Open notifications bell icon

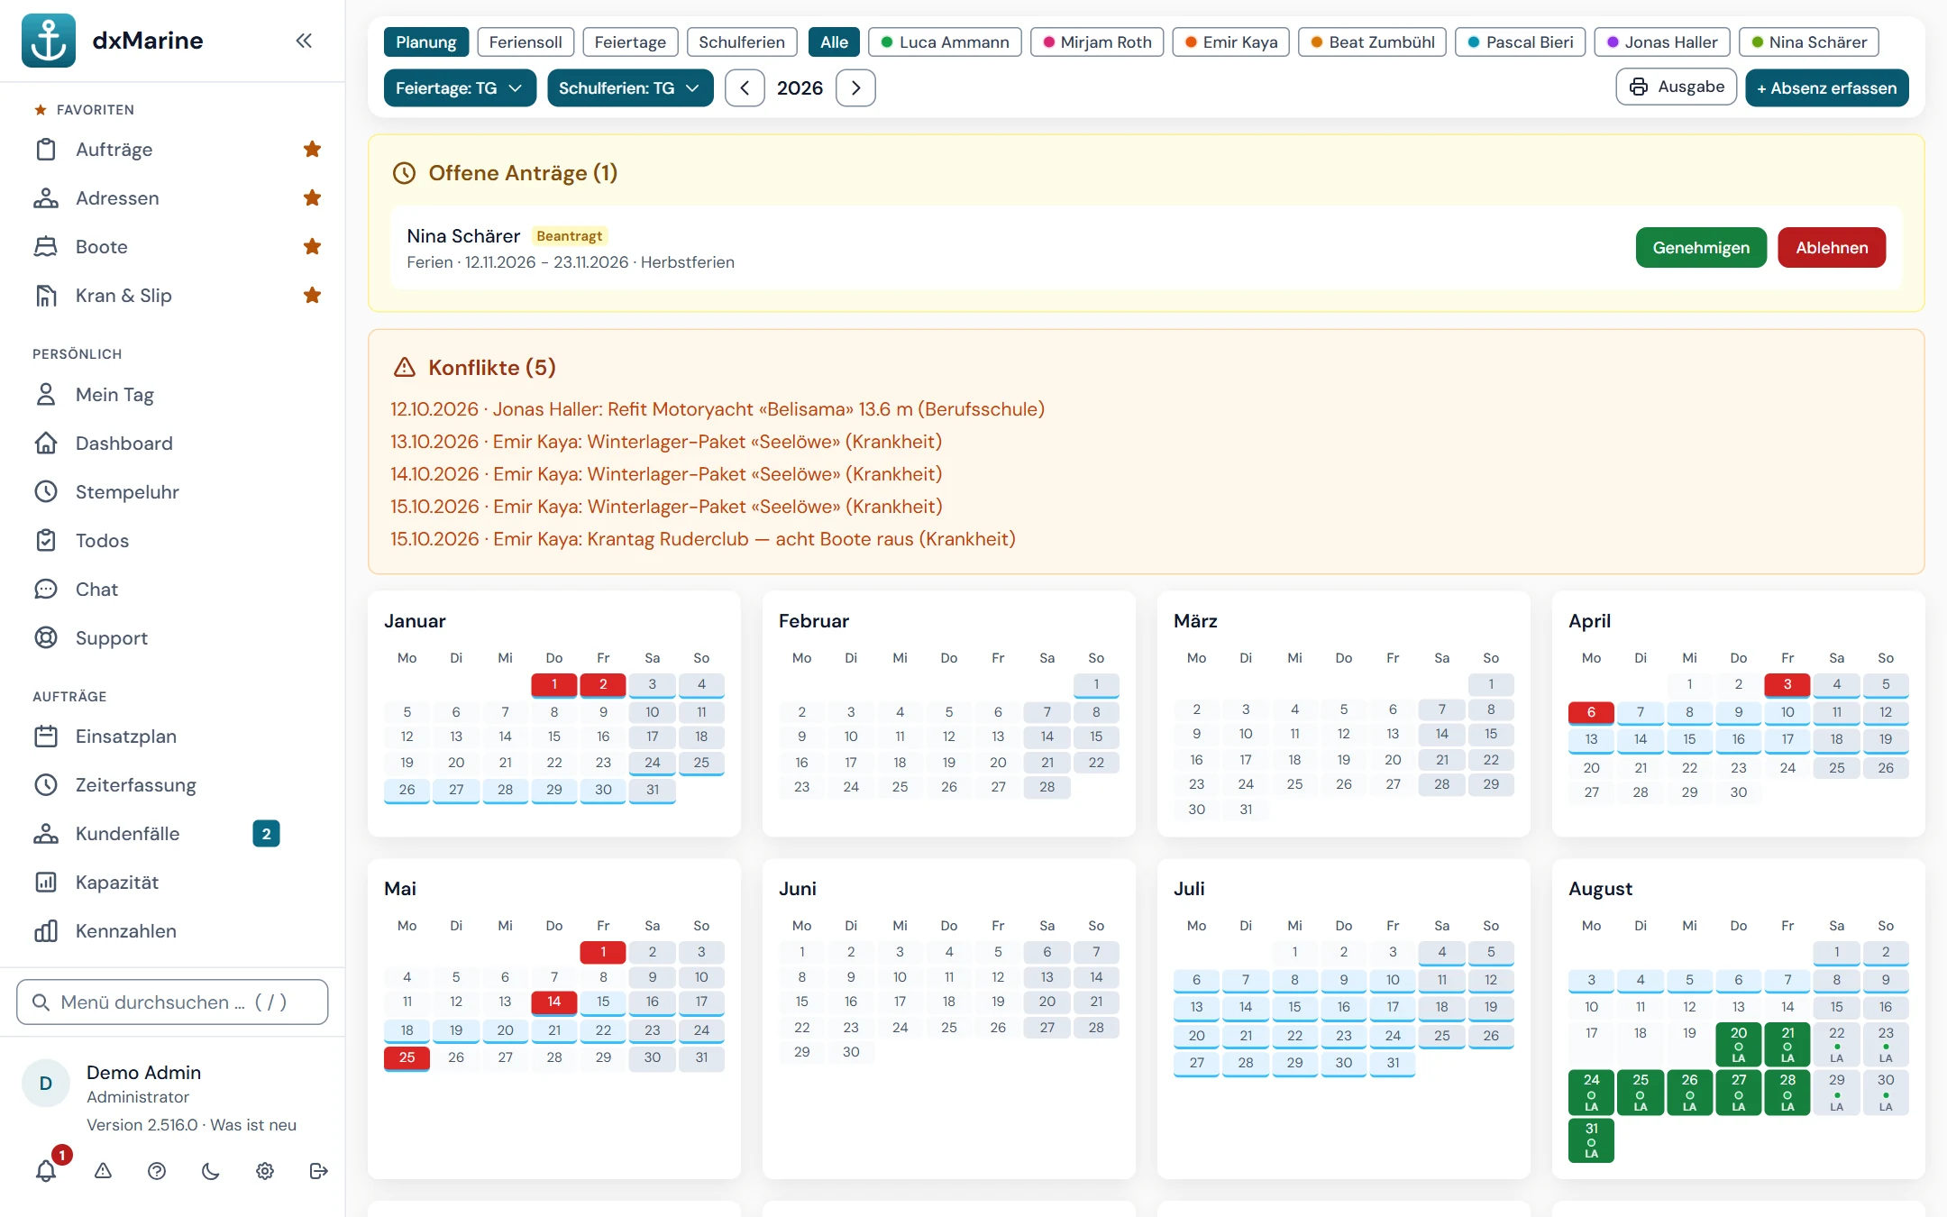point(46,1171)
